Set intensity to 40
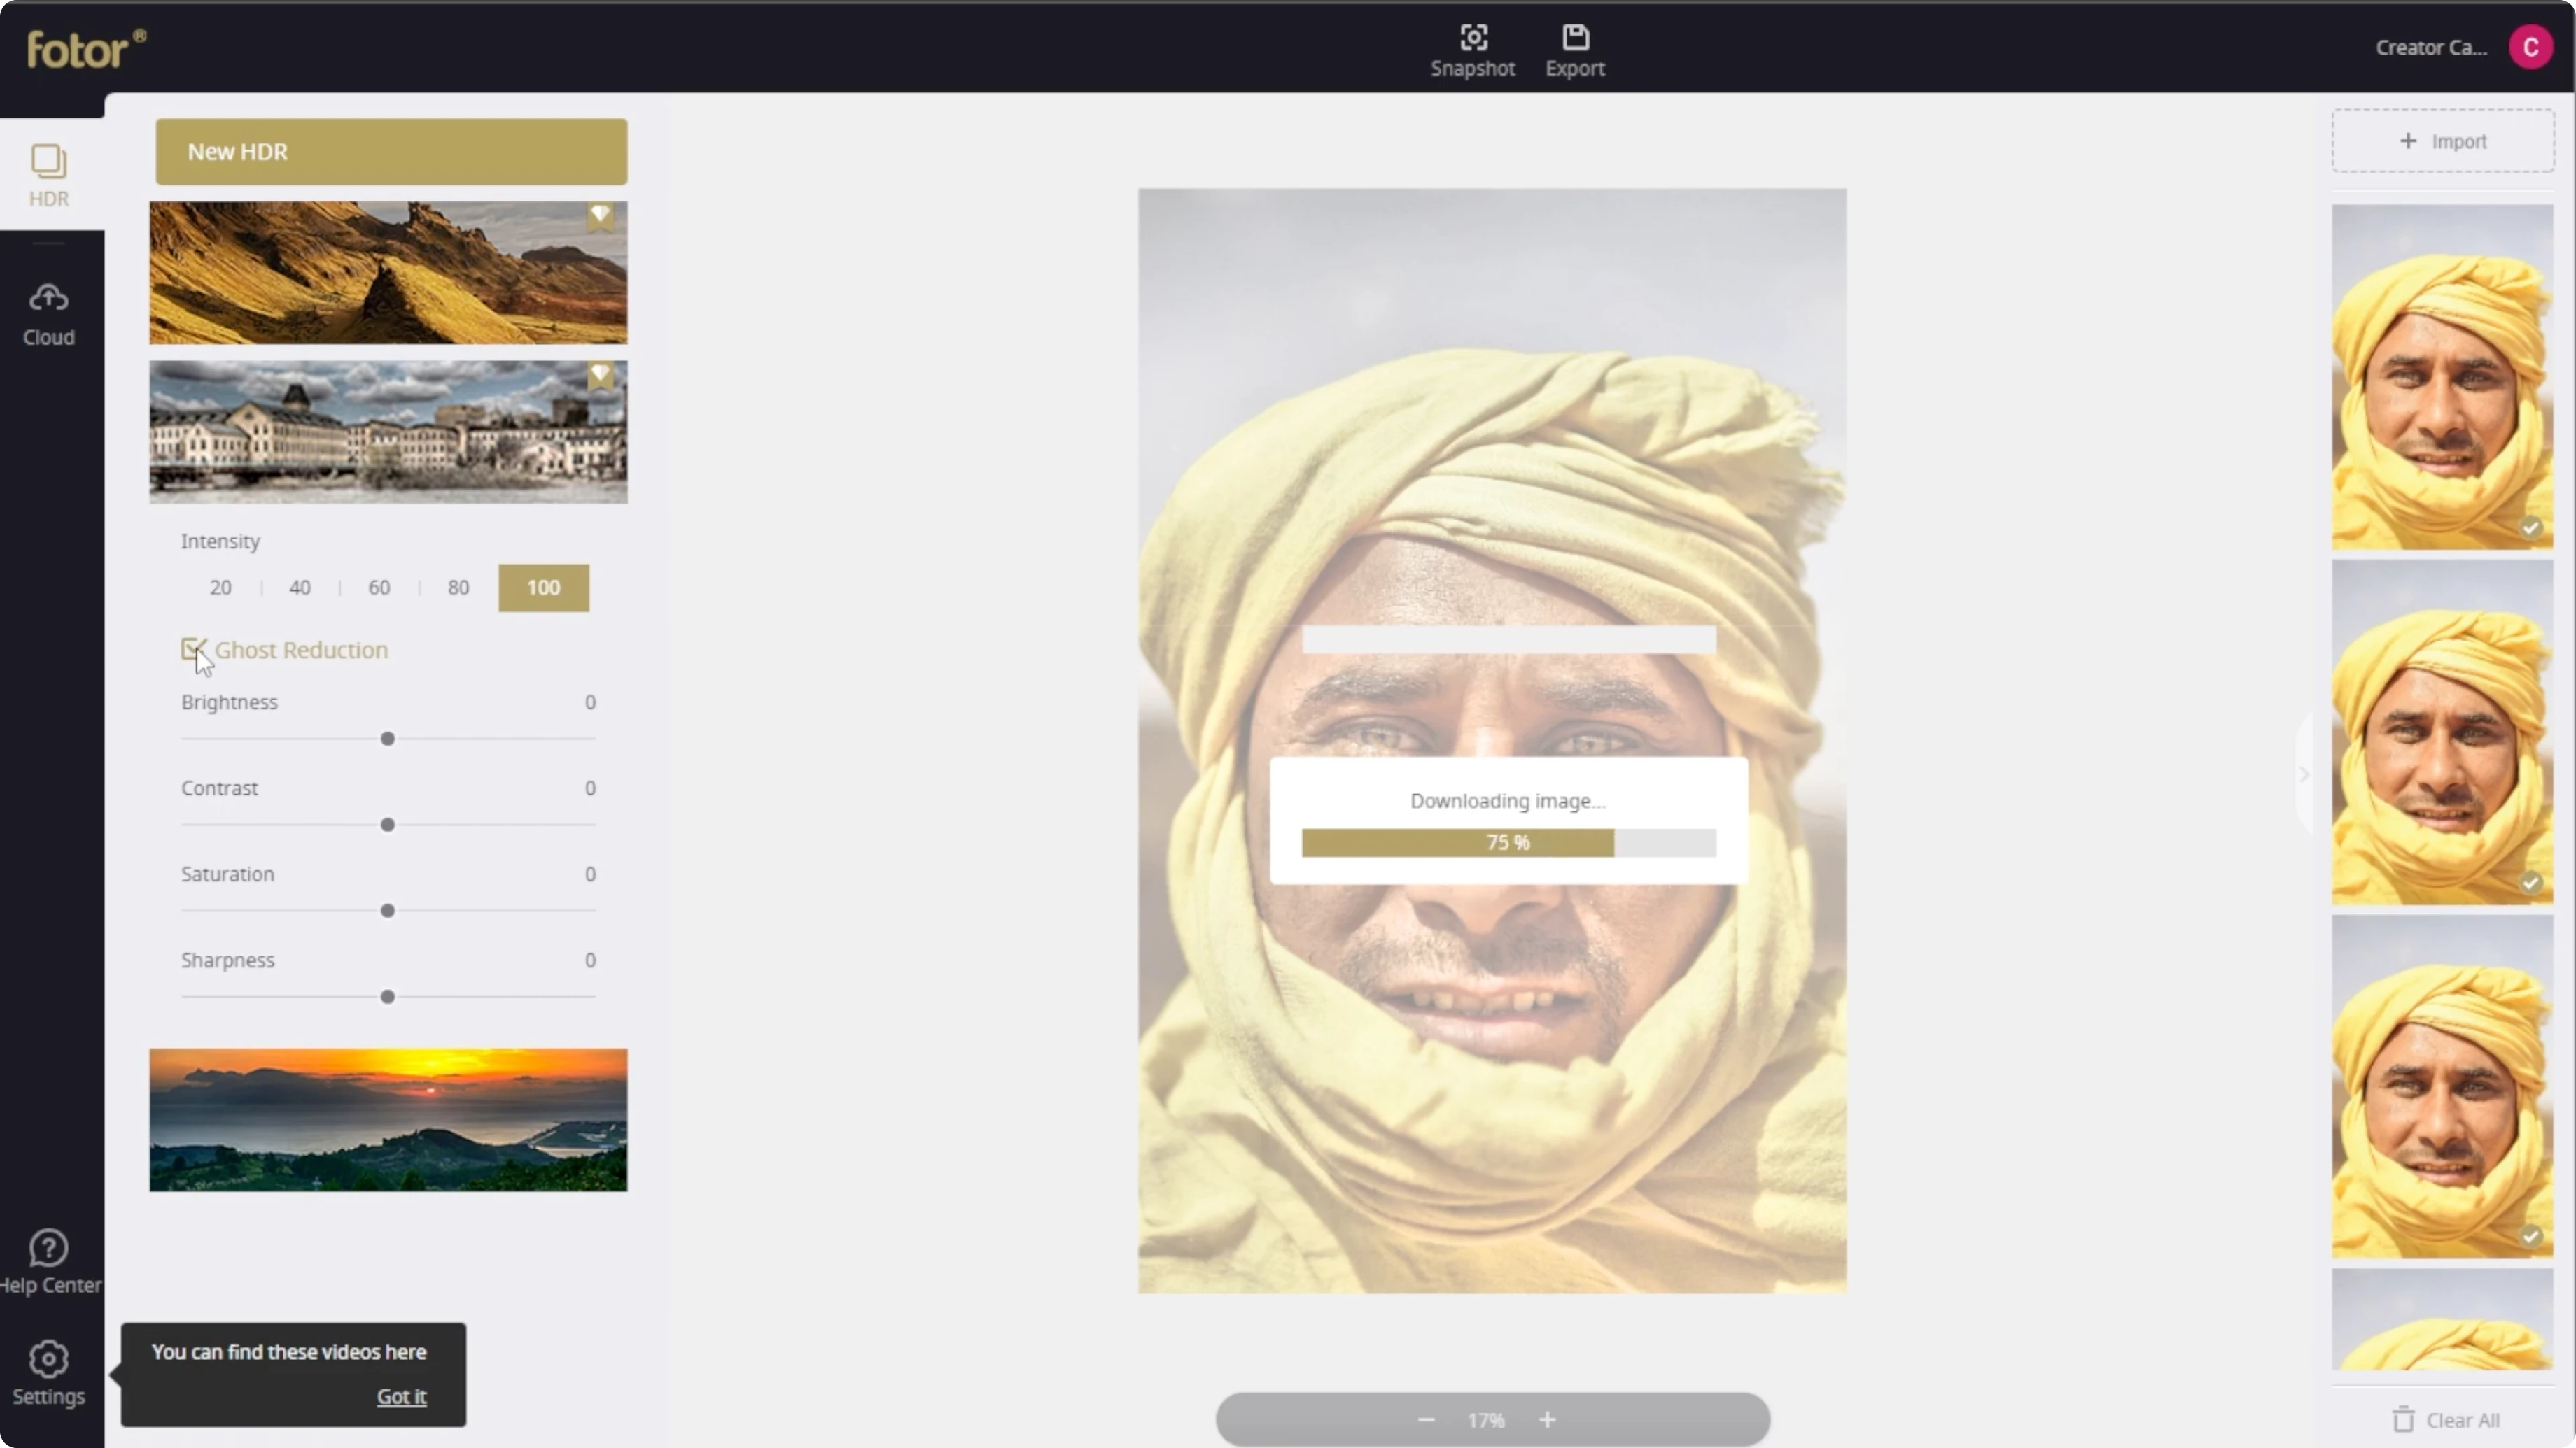Viewport: 2576px width, 1448px height. coord(300,588)
